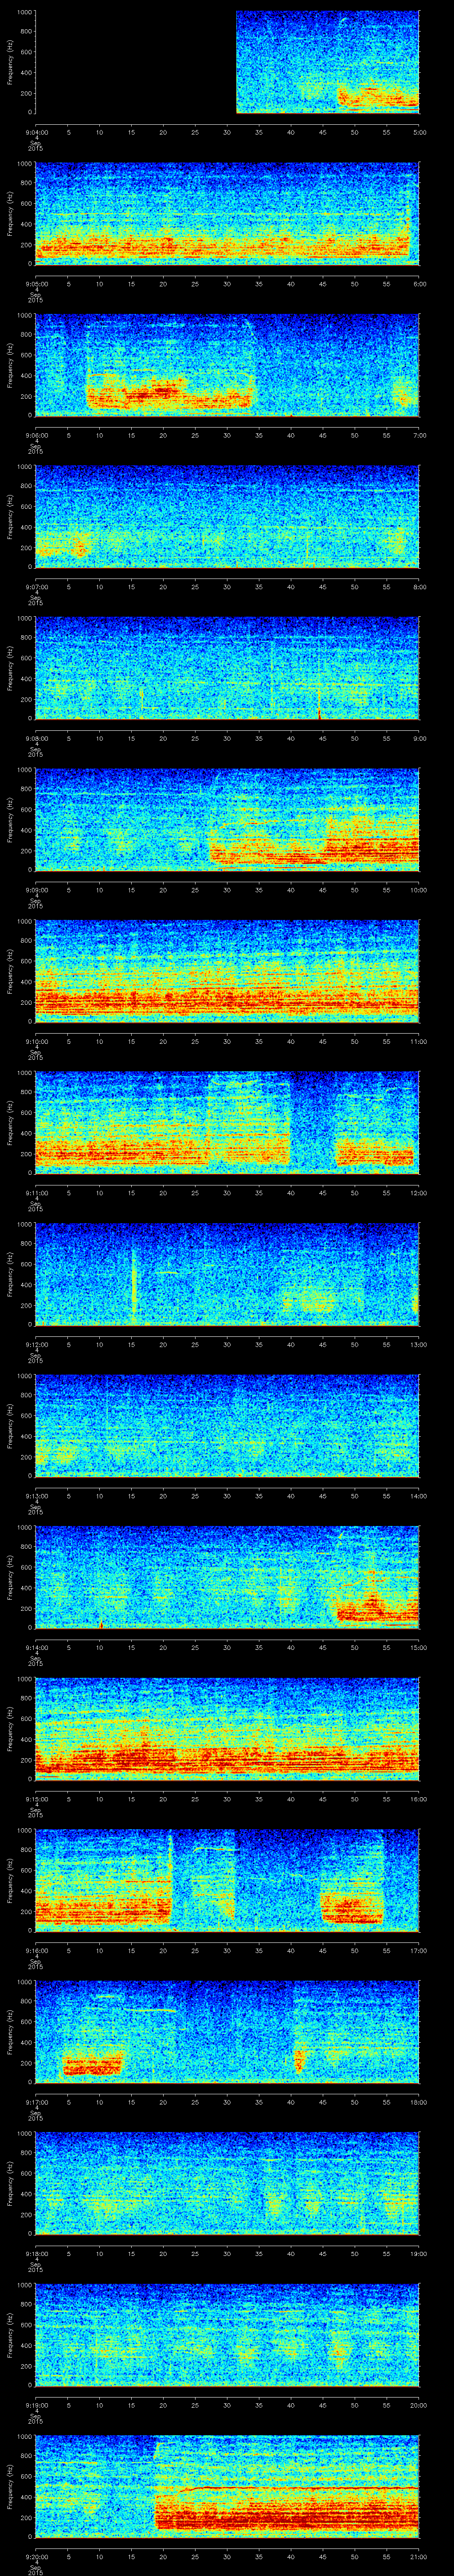The width and height of the screenshot is (454, 2576).
Task: Click the Frequency (Hz) label of the 9:13:00 panel
Action: 10,1426
